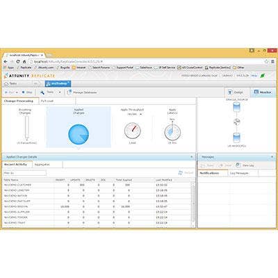Open the new tab button in Chrome
The image size is (278, 278).
point(49,55)
